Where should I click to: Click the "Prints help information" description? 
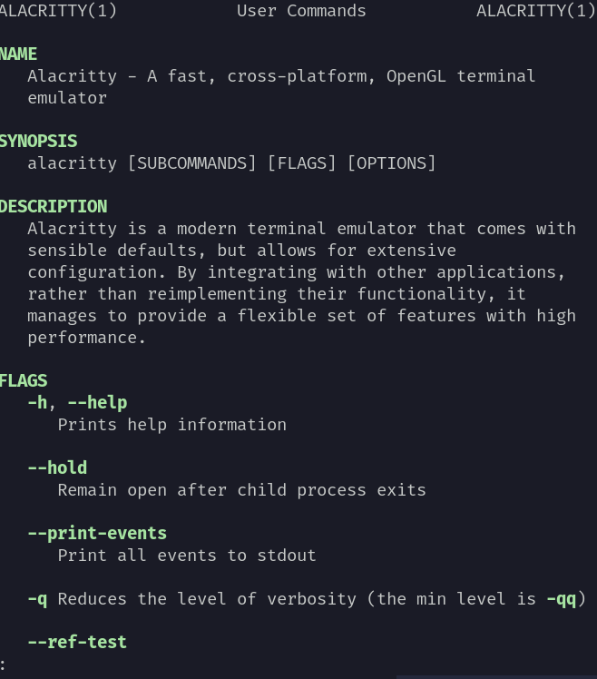click(x=171, y=425)
